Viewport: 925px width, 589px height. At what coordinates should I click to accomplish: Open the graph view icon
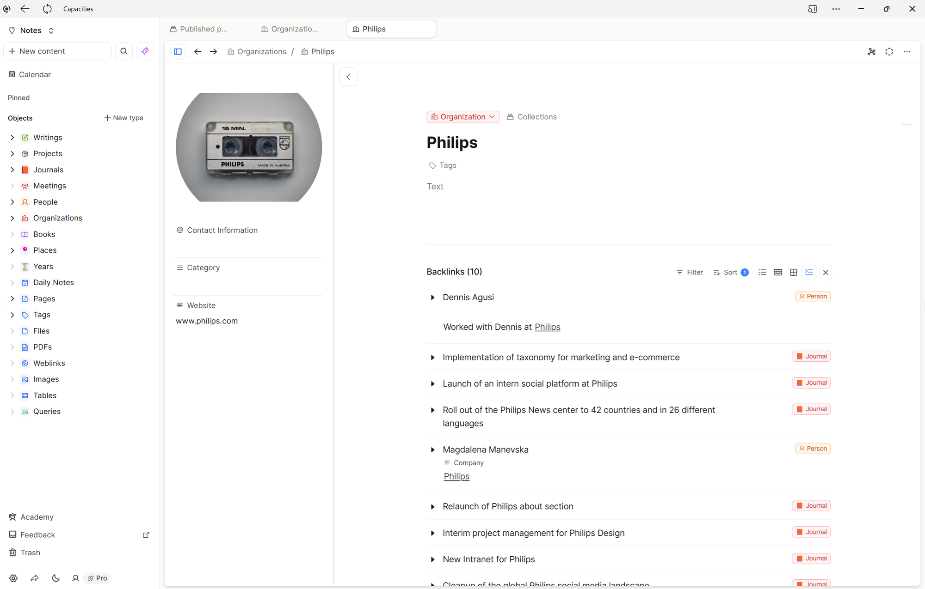tap(871, 52)
